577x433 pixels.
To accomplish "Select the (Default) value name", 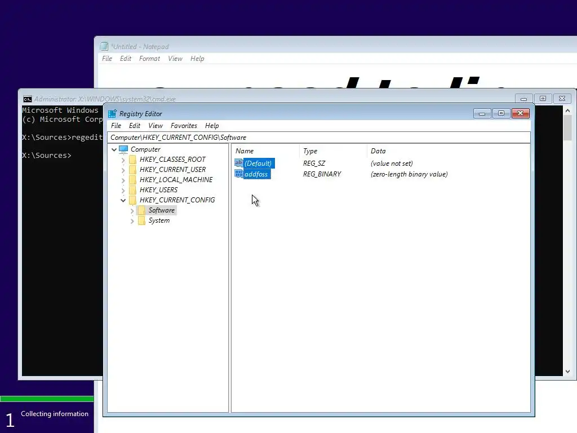I will [x=258, y=163].
